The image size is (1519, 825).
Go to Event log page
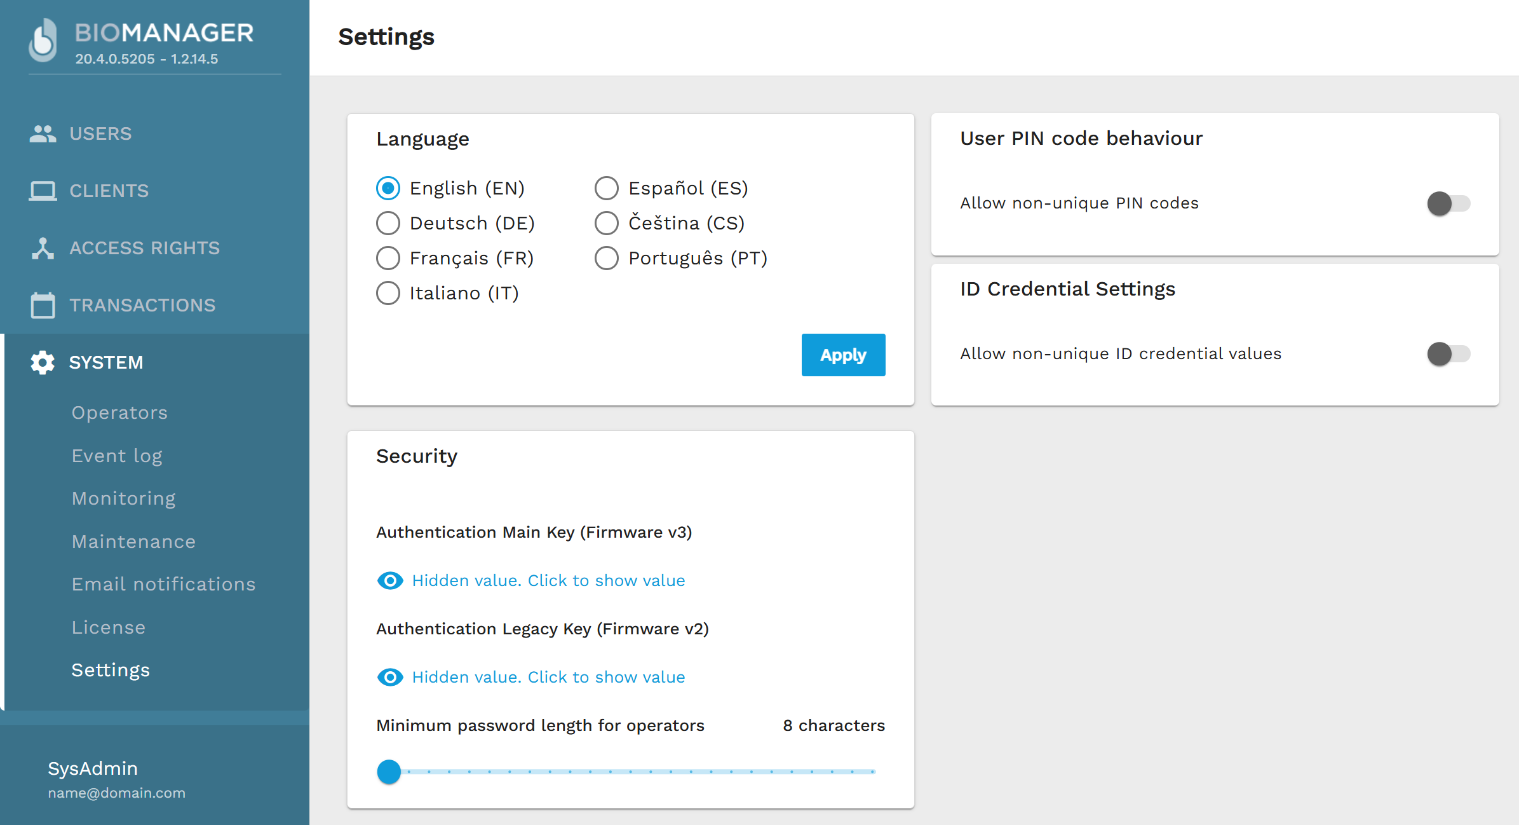click(117, 456)
